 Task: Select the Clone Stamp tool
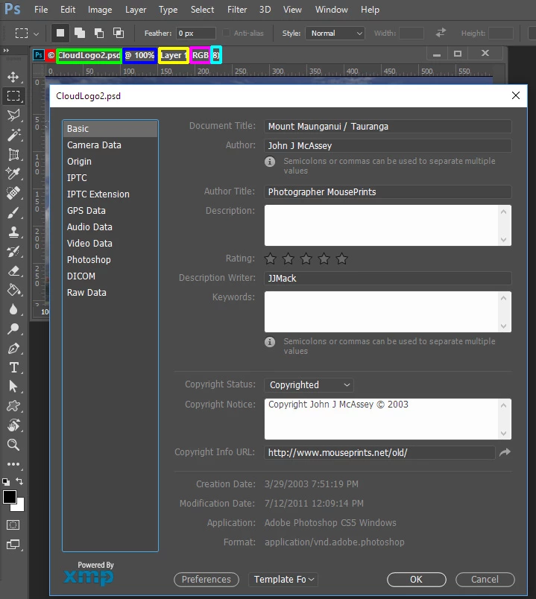pos(13,232)
